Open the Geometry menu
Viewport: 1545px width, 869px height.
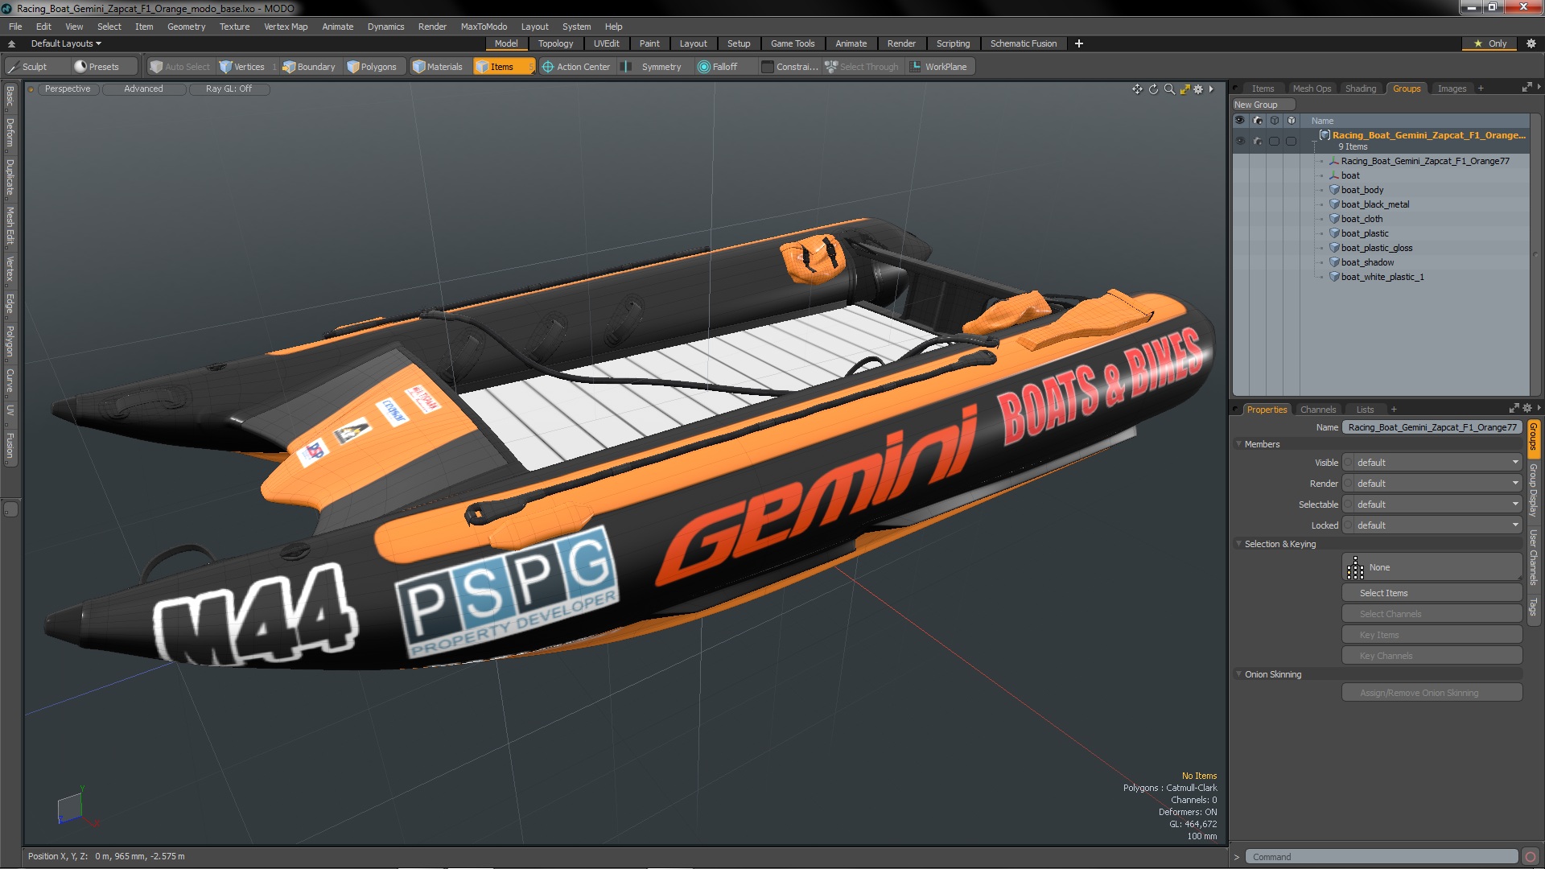point(186,27)
